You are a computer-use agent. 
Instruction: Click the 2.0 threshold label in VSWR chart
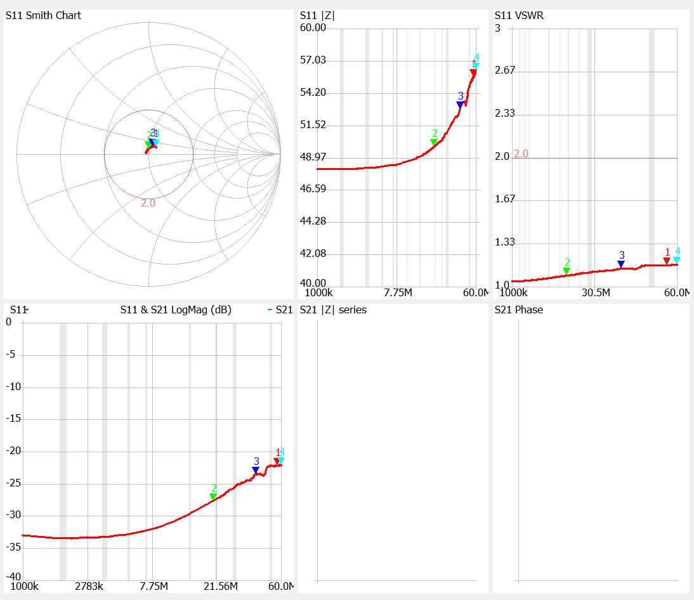click(521, 154)
